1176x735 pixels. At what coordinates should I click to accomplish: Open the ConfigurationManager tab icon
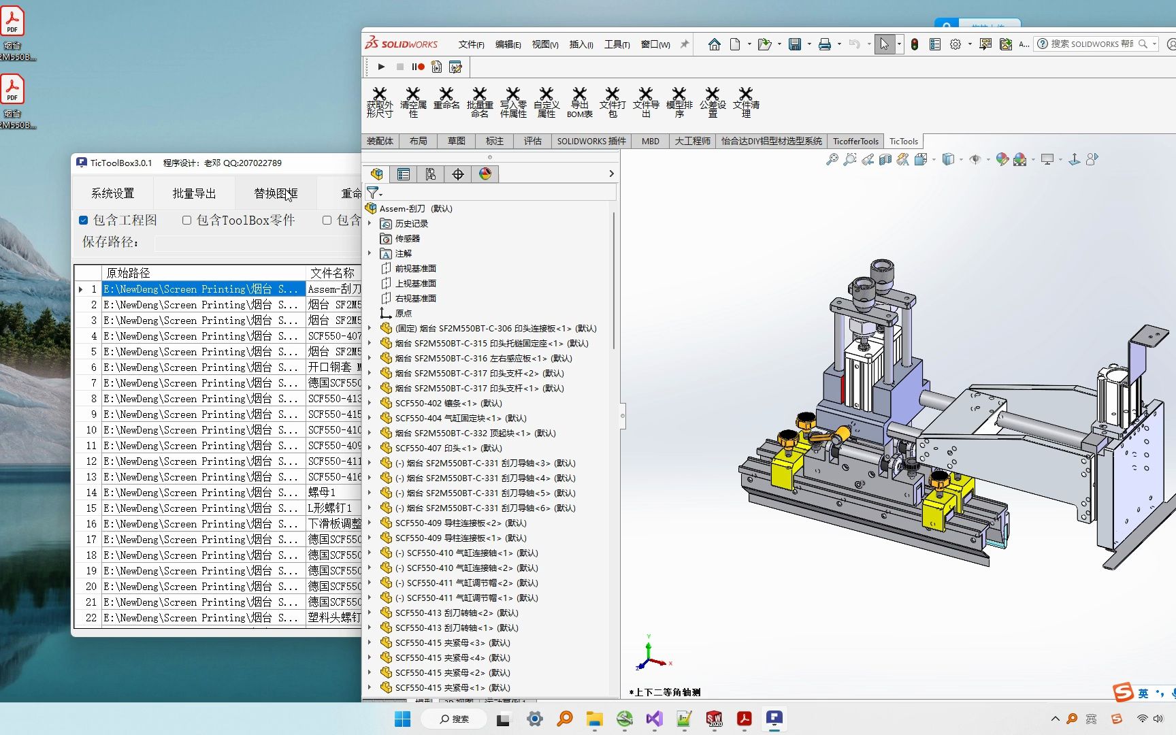click(431, 174)
